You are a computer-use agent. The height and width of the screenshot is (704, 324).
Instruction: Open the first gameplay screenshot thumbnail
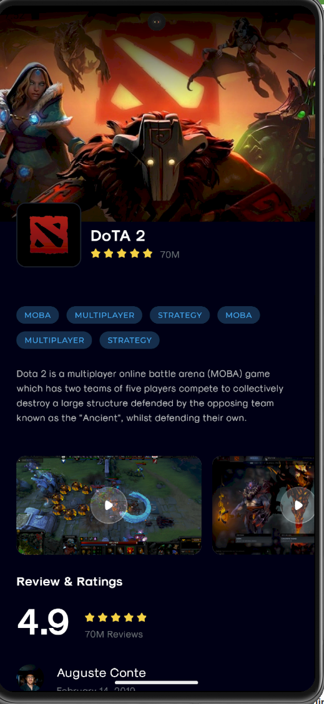[109, 505]
